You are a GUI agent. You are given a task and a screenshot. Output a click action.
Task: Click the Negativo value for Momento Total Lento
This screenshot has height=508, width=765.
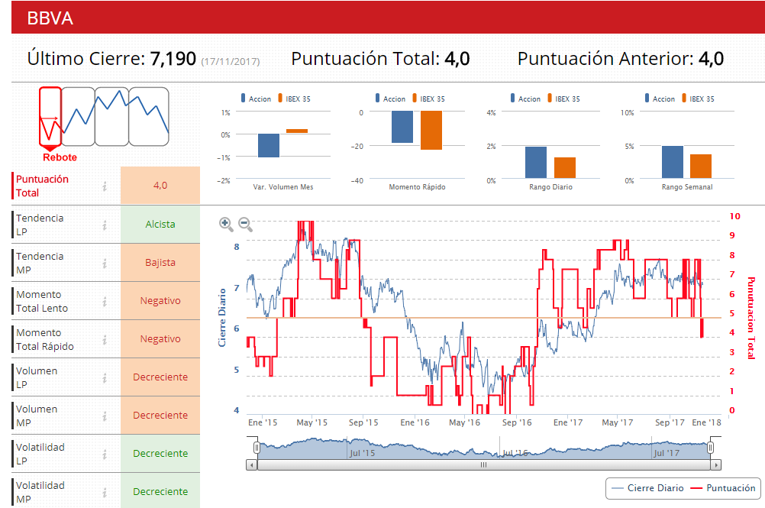tap(160, 301)
